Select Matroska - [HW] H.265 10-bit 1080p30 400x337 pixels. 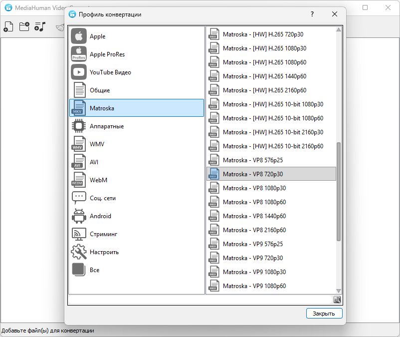tap(271, 104)
